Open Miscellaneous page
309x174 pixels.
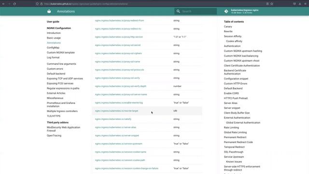(x=55, y=98)
